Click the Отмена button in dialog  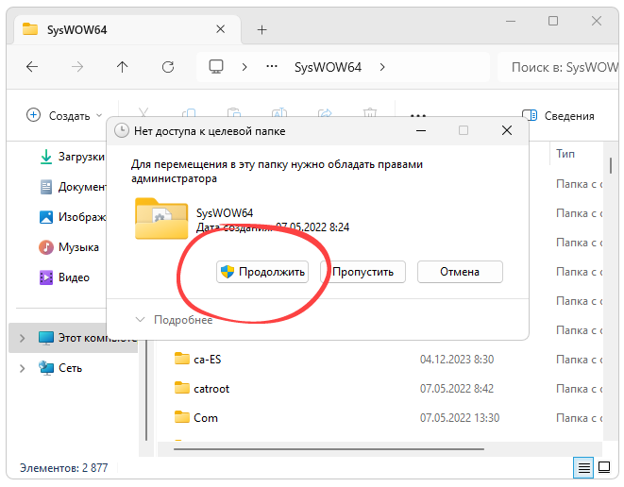pyautogui.click(x=460, y=272)
